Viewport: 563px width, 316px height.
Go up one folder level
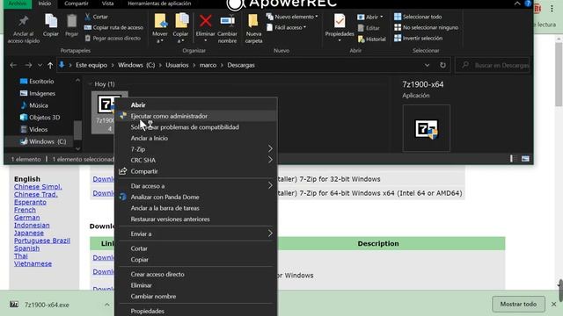click(50, 65)
